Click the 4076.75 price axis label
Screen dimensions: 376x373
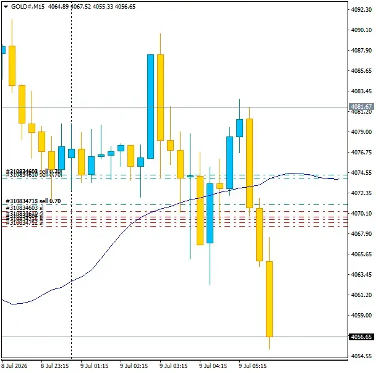point(361,153)
